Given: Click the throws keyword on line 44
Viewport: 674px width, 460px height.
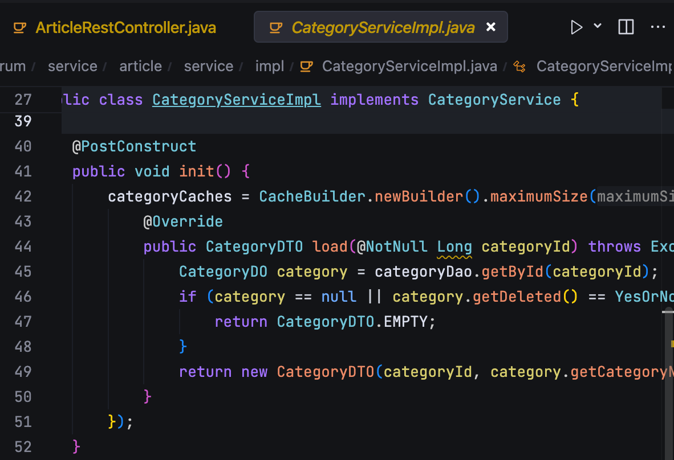Looking at the screenshot, I should (615, 247).
